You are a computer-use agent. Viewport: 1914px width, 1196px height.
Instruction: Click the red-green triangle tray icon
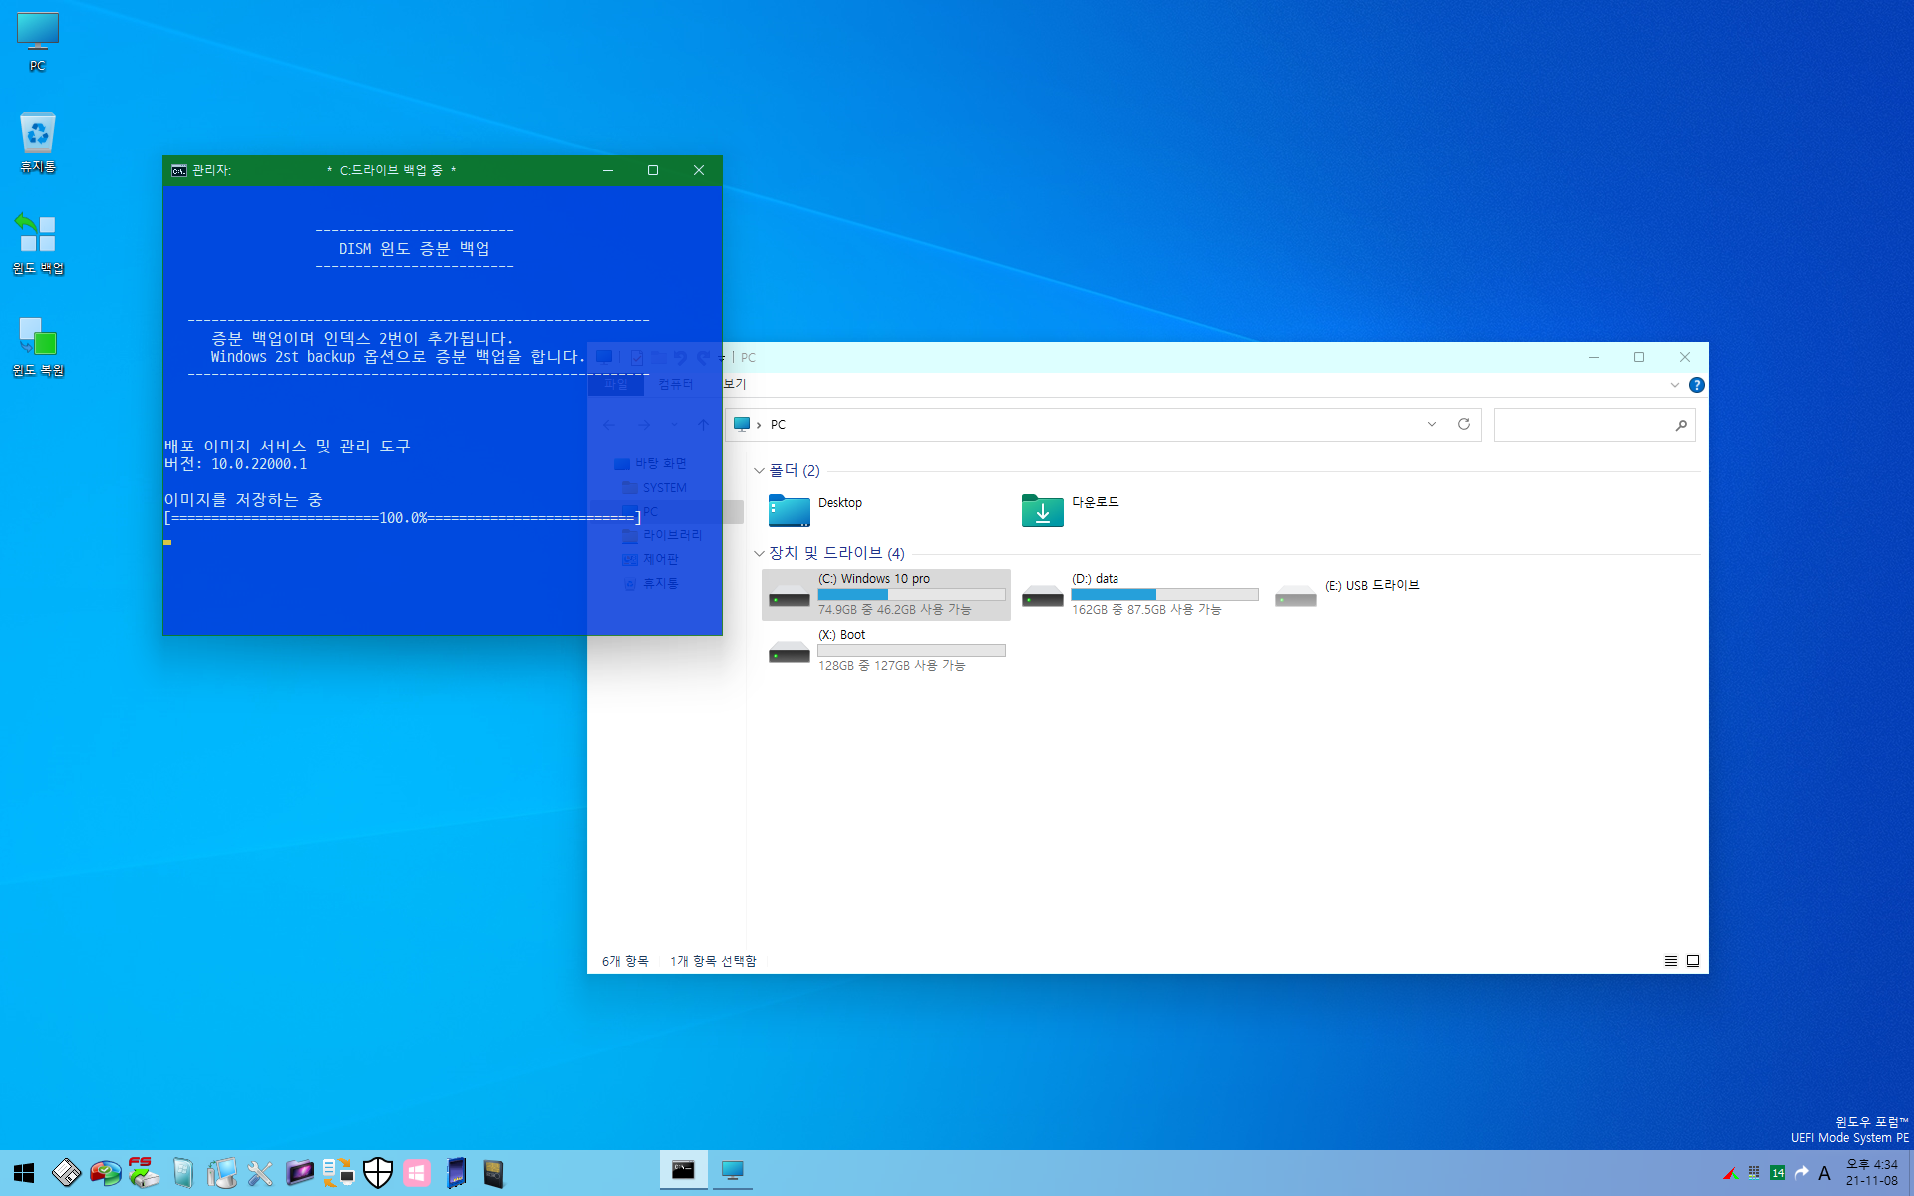coord(1730,1173)
